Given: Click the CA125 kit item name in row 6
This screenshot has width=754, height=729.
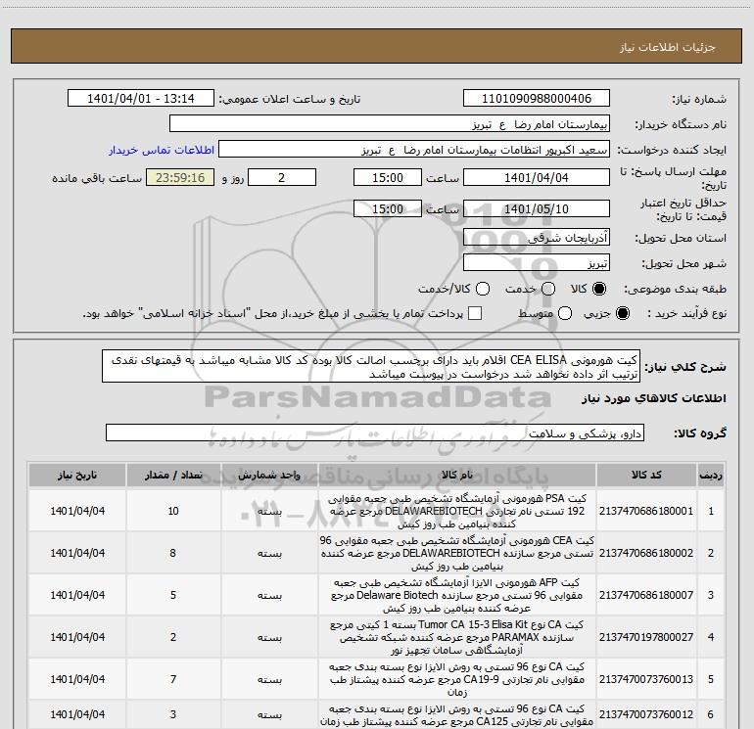Looking at the screenshot, I should (x=457, y=715).
